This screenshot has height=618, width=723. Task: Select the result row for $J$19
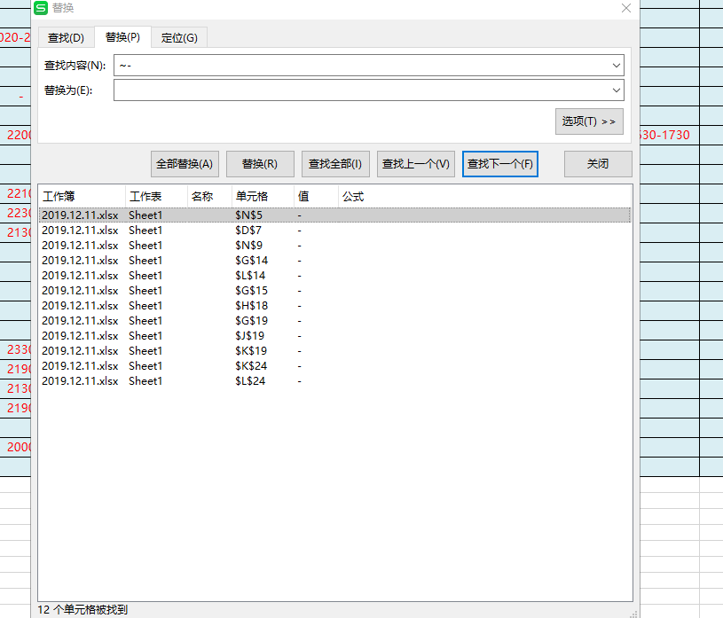click(335, 336)
